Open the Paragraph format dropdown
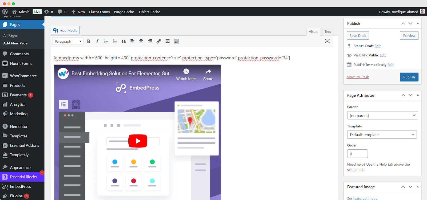This screenshot has height=200, width=427. coord(68,41)
